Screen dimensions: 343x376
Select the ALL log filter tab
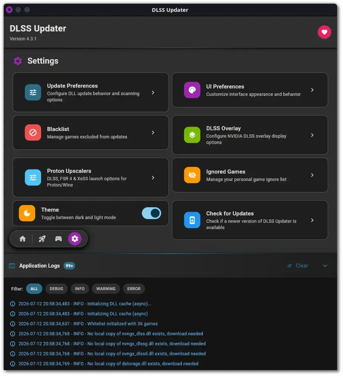pyautogui.click(x=34, y=289)
